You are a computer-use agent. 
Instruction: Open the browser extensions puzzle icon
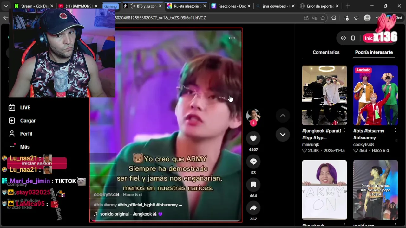coord(334,18)
